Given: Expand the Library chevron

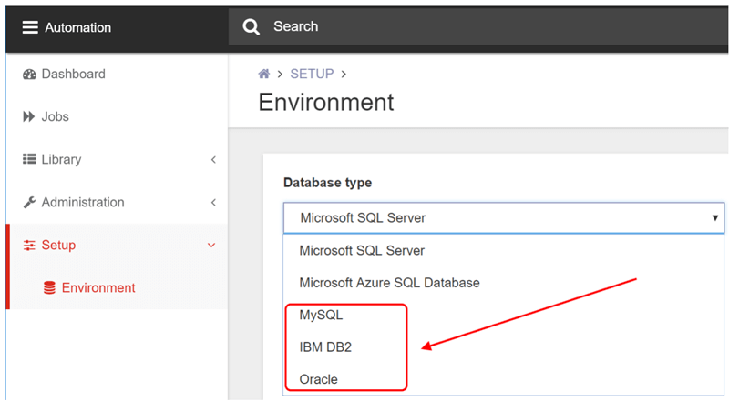Looking at the screenshot, I should click(x=213, y=160).
